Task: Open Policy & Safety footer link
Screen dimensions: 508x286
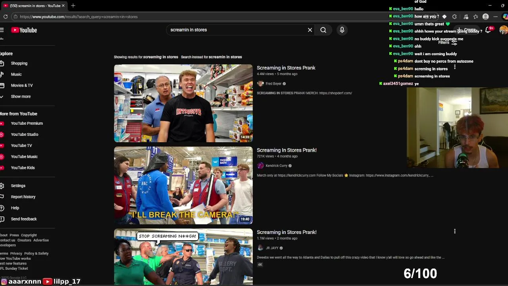Action: (x=36, y=253)
